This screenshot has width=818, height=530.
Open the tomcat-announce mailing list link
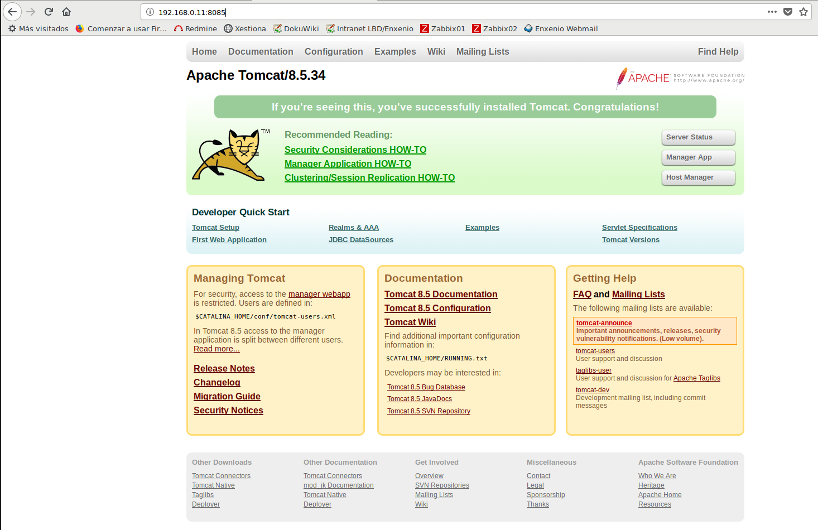click(604, 323)
